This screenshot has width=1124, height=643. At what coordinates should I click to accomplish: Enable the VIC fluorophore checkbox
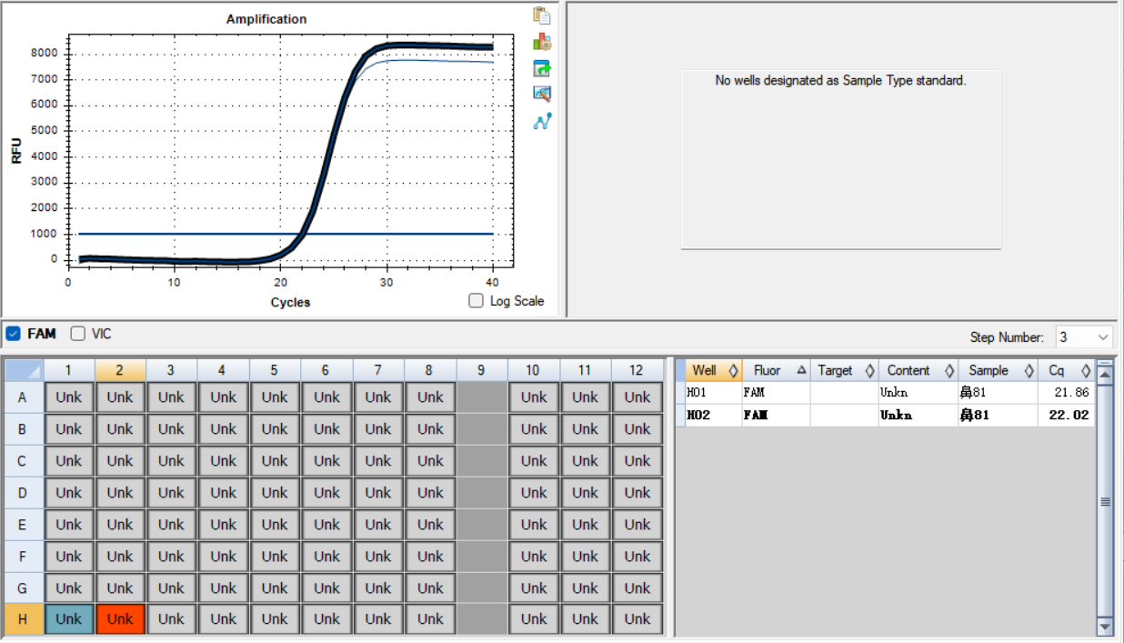pos(78,334)
